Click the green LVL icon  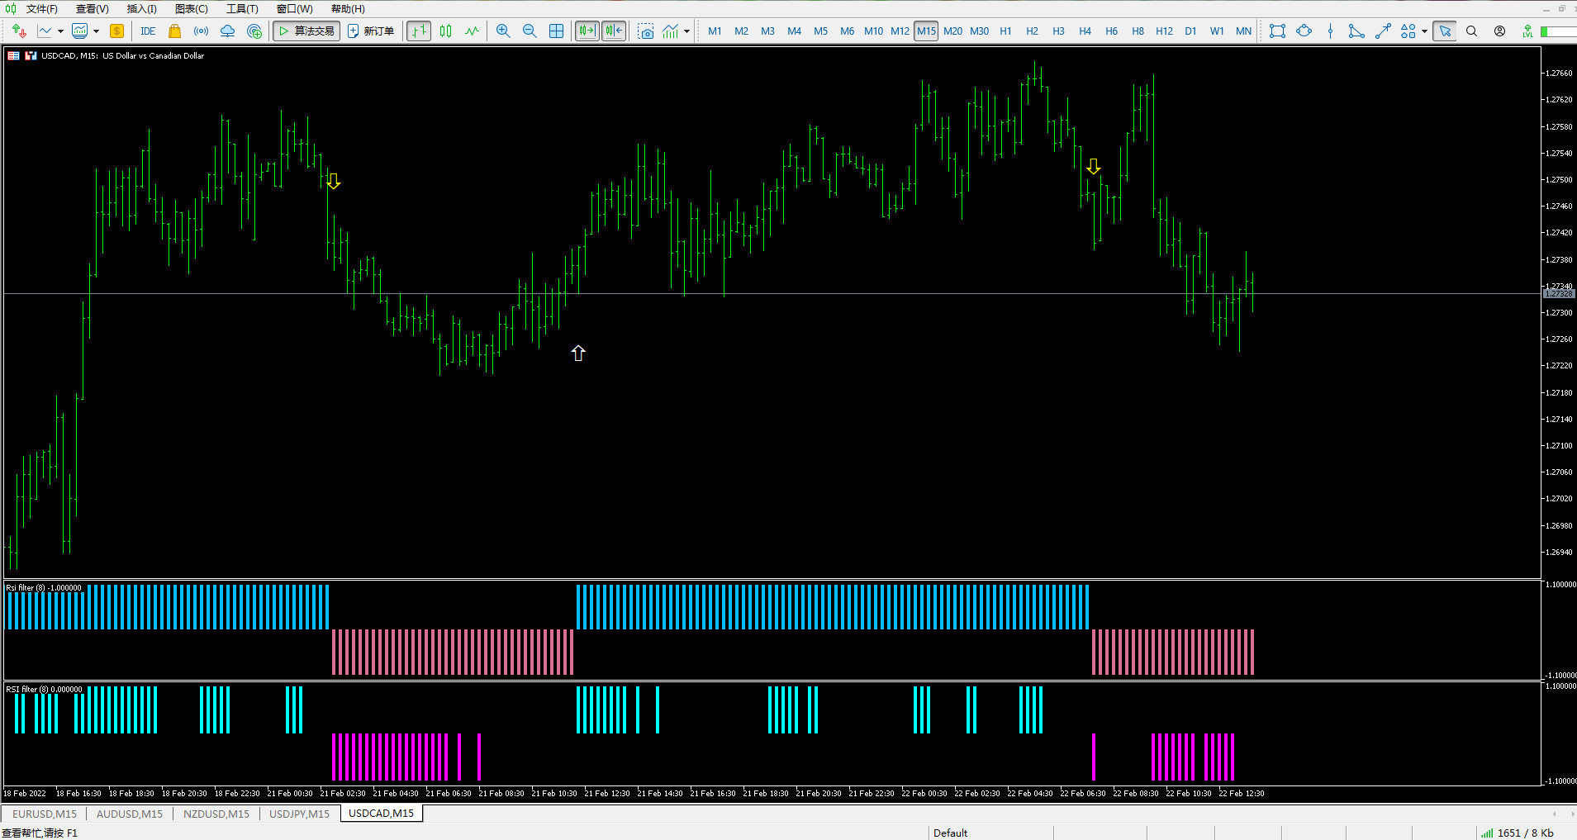pos(1527,31)
